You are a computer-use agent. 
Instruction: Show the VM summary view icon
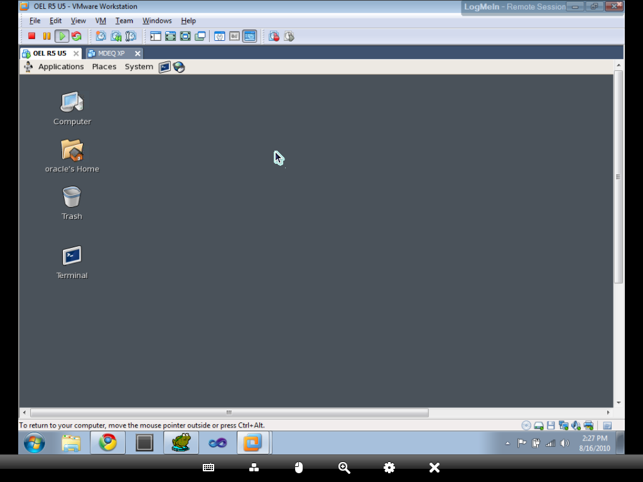point(219,36)
